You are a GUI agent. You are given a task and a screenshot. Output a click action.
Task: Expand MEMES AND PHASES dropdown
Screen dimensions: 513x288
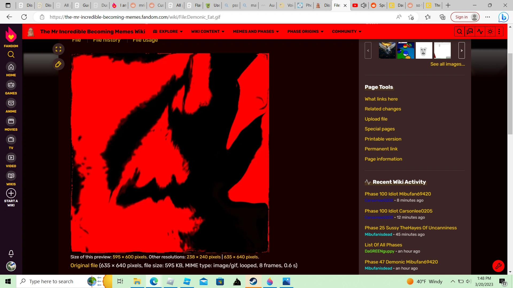(256, 31)
